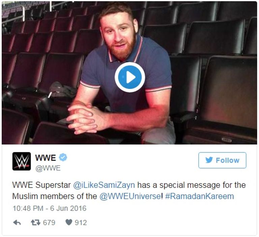
Task: Open the #RamadanKareem hashtag
Action: click(199, 196)
